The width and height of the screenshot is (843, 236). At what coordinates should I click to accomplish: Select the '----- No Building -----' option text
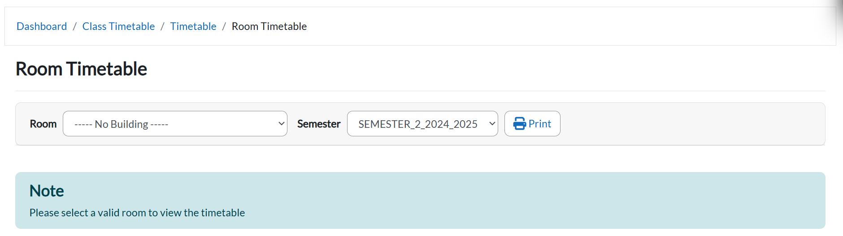pos(121,124)
